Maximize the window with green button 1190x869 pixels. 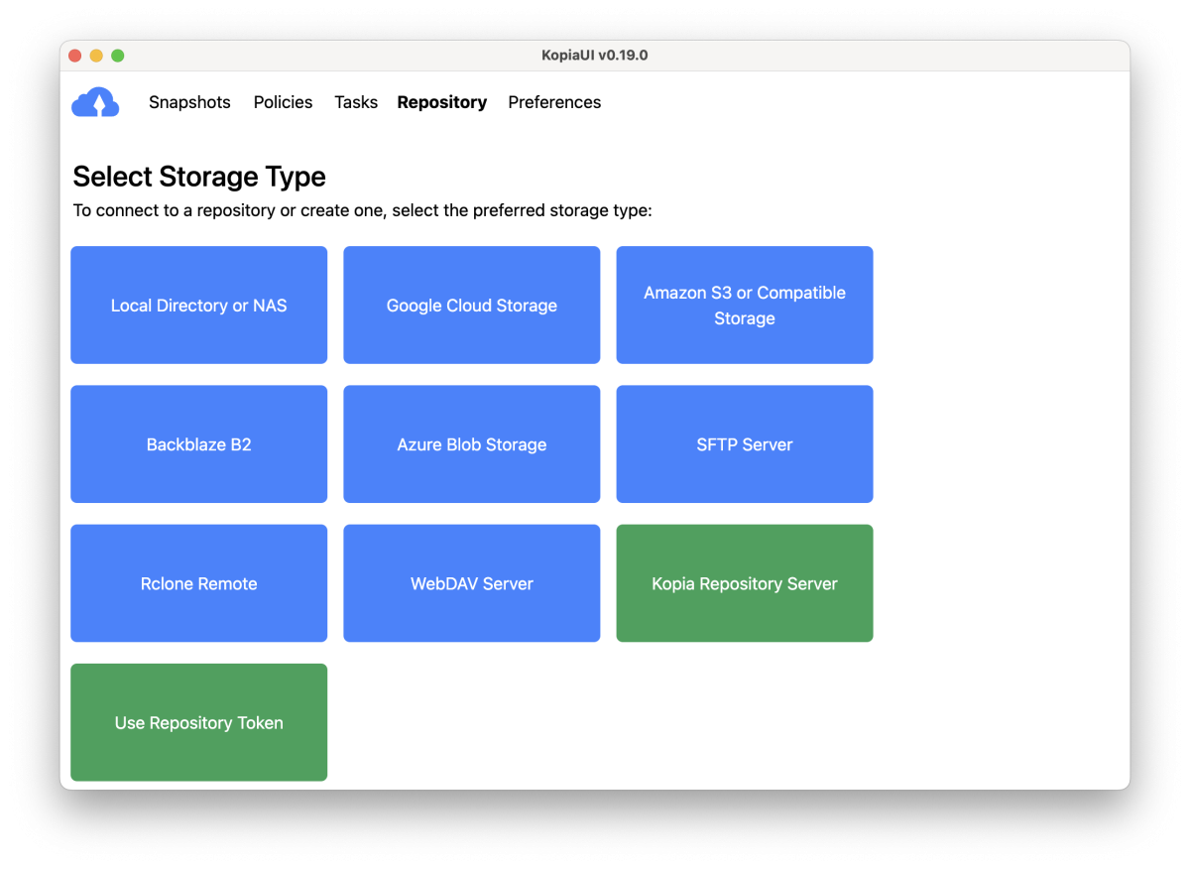coord(118,56)
